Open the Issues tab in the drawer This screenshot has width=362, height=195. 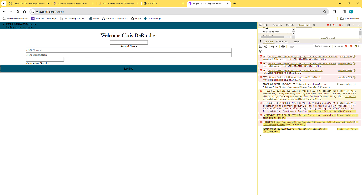296,41
